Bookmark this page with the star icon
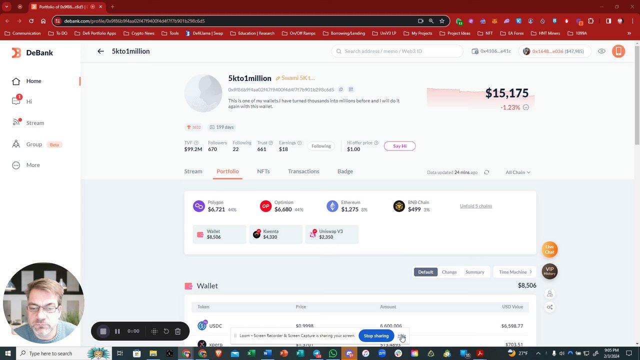The width and height of the screenshot is (640, 360). tap(442, 21)
